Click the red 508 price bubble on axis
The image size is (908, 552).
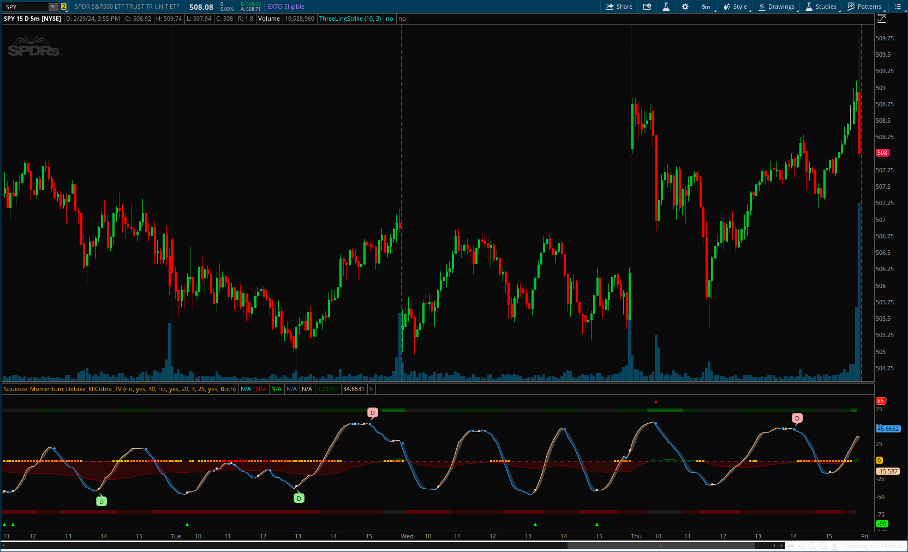(x=882, y=153)
